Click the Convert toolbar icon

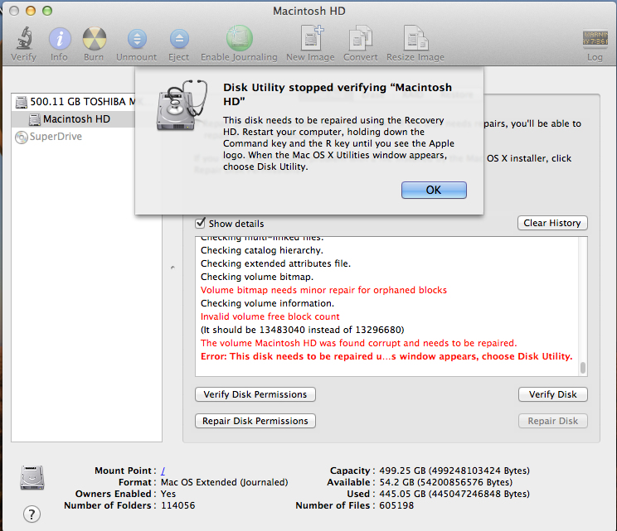[361, 38]
